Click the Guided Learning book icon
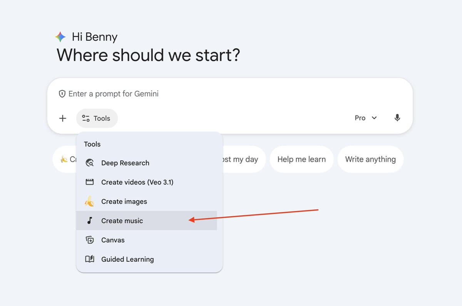Image resolution: width=462 pixels, height=306 pixels. (90, 259)
